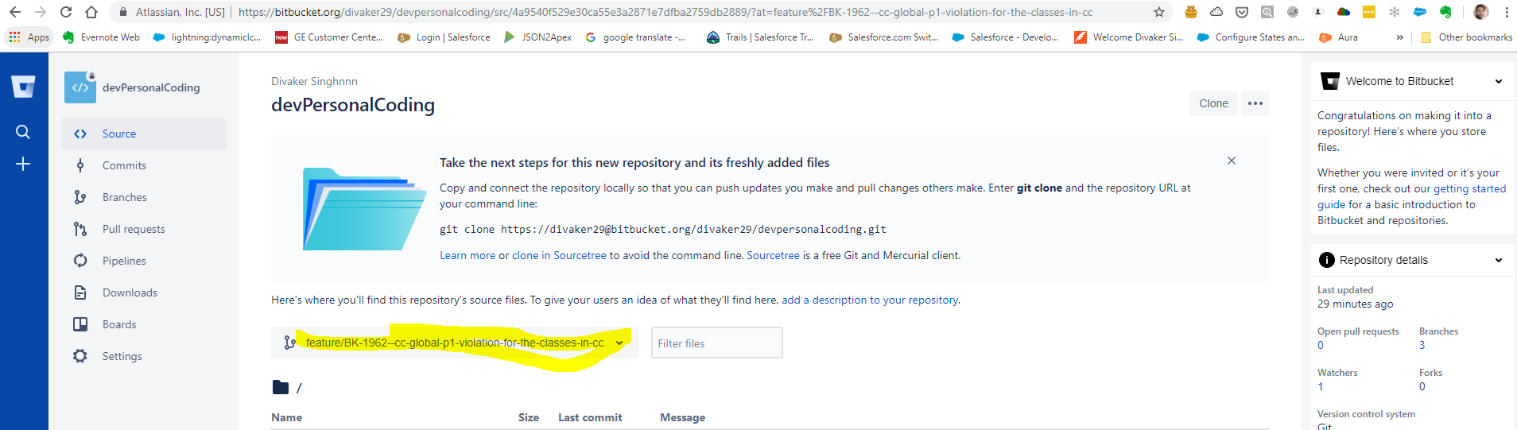The image size is (1517, 430).
Task: Click the root folder icon in the file breadcrumb
Action: tap(280, 387)
